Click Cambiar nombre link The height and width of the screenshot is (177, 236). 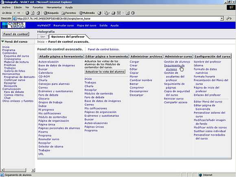click(x=141, y=80)
